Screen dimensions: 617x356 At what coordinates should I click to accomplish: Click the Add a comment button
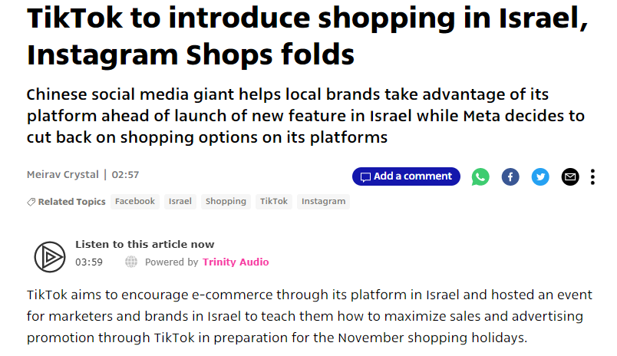(x=406, y=176)
